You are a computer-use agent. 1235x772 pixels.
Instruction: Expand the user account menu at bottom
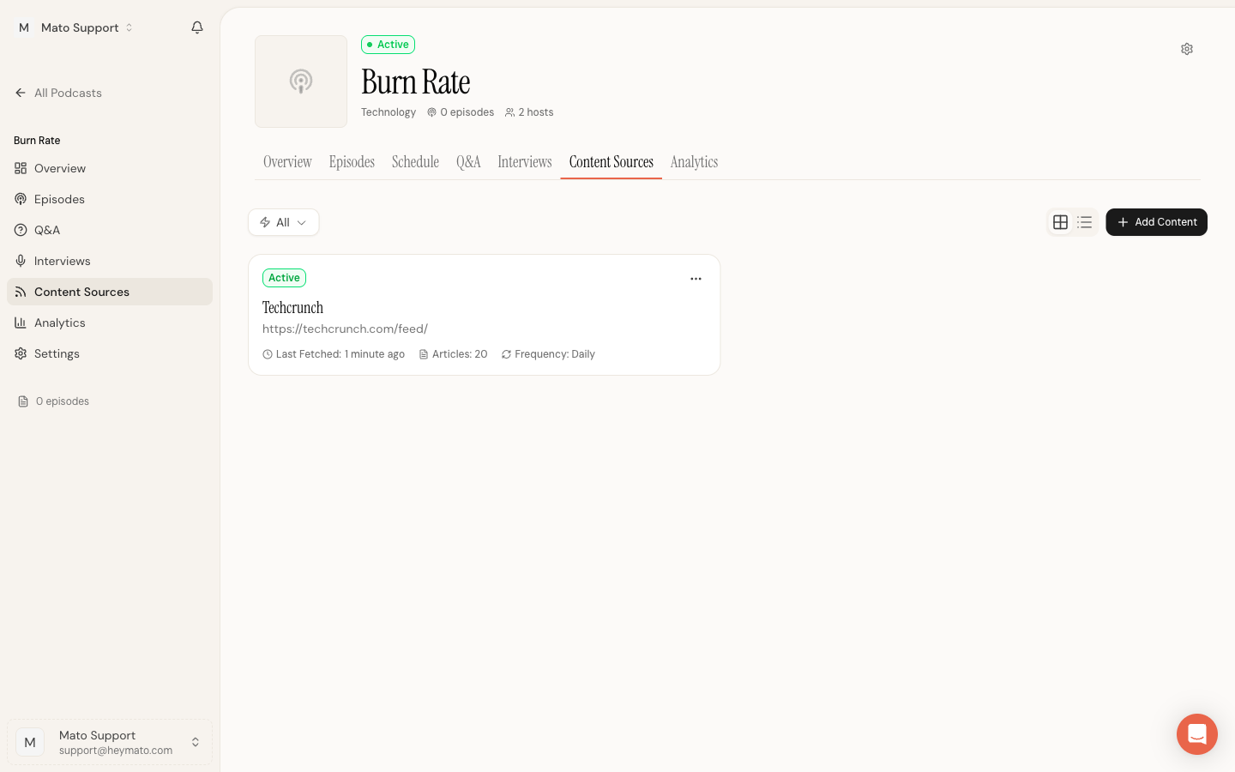click(110, 742)
